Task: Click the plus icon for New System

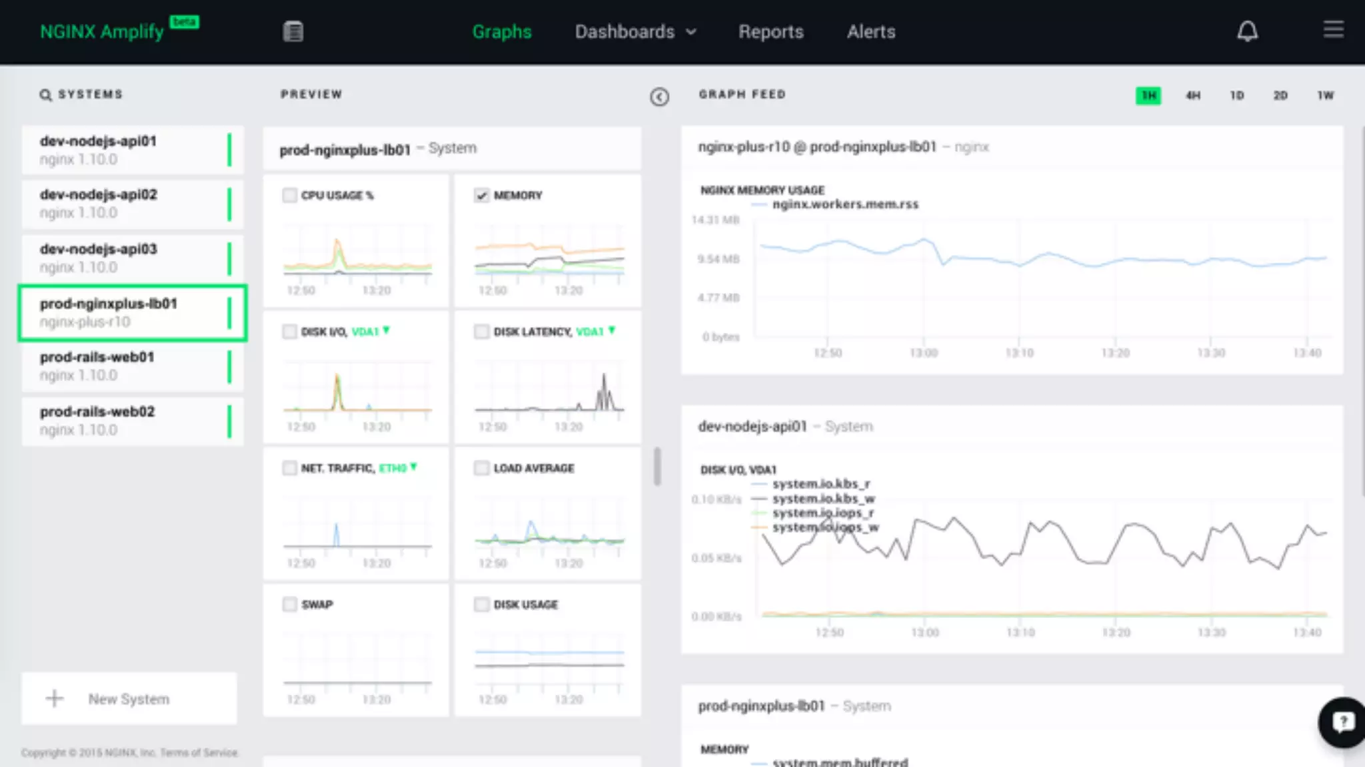Action: (x=55, y=698)
